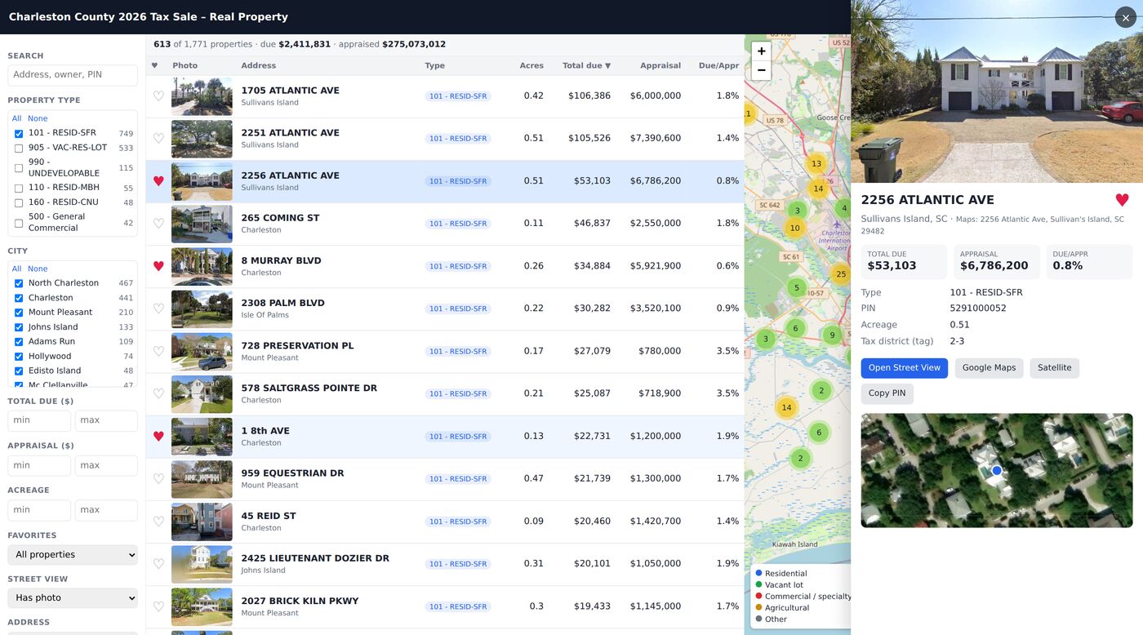Favorite 2251 Atlantic Ave heart icon
This screenshot has width=1143, height=635.
point(158,139)
